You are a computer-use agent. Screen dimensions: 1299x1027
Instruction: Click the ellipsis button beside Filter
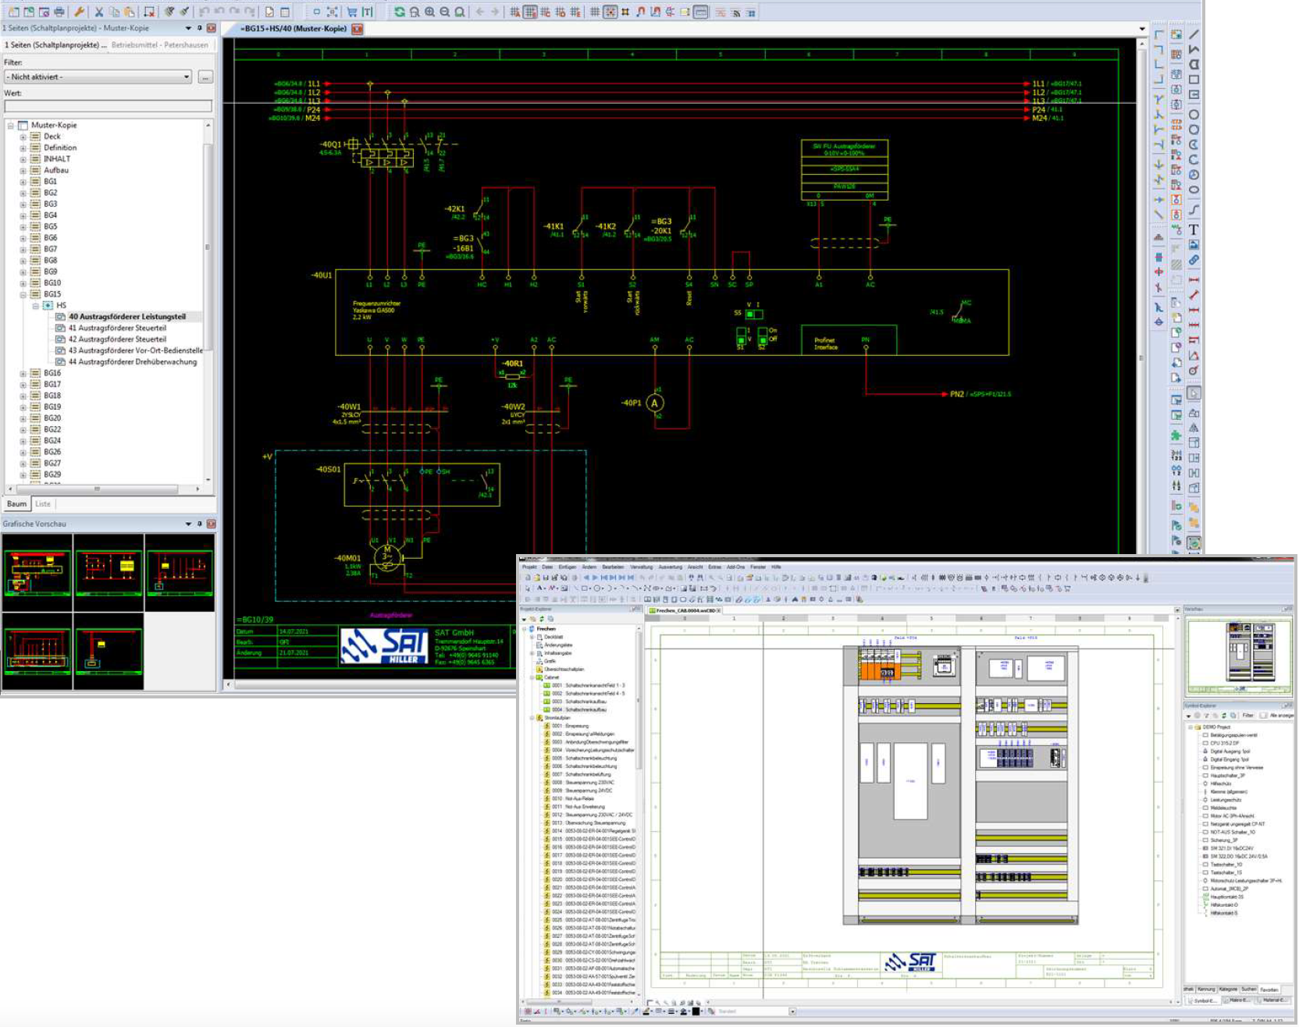pos(205,76)
